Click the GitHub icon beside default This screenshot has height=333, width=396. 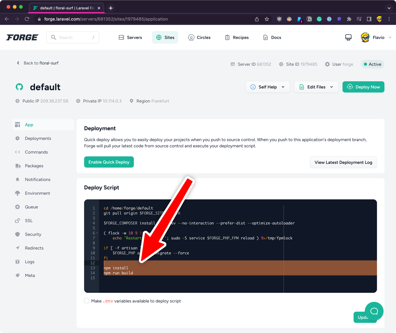[x=19, y=87]
